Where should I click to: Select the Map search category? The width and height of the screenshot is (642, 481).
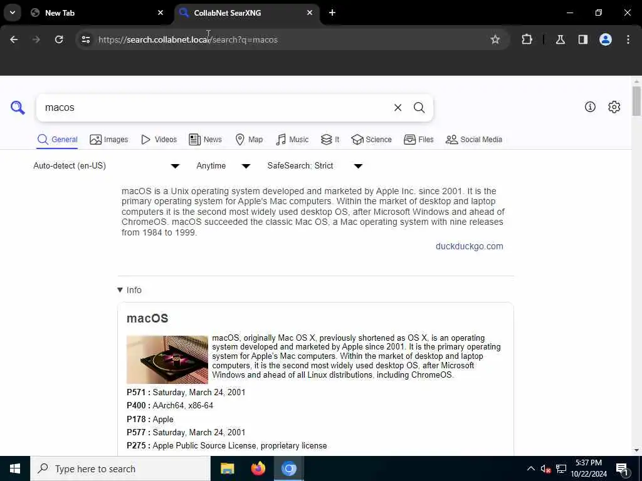pyautogui.click(x=249, y=140)
